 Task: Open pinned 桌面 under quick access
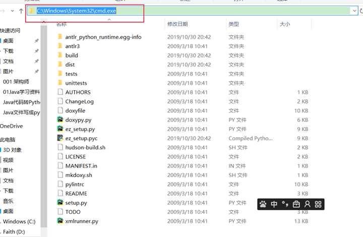[x=8, y=41]
